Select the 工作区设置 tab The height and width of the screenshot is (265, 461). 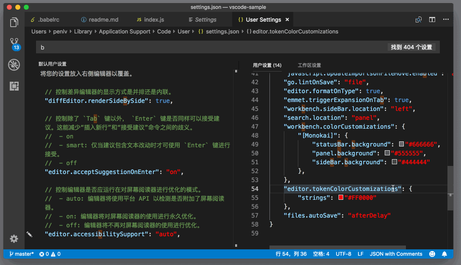(x=309, y=65)
